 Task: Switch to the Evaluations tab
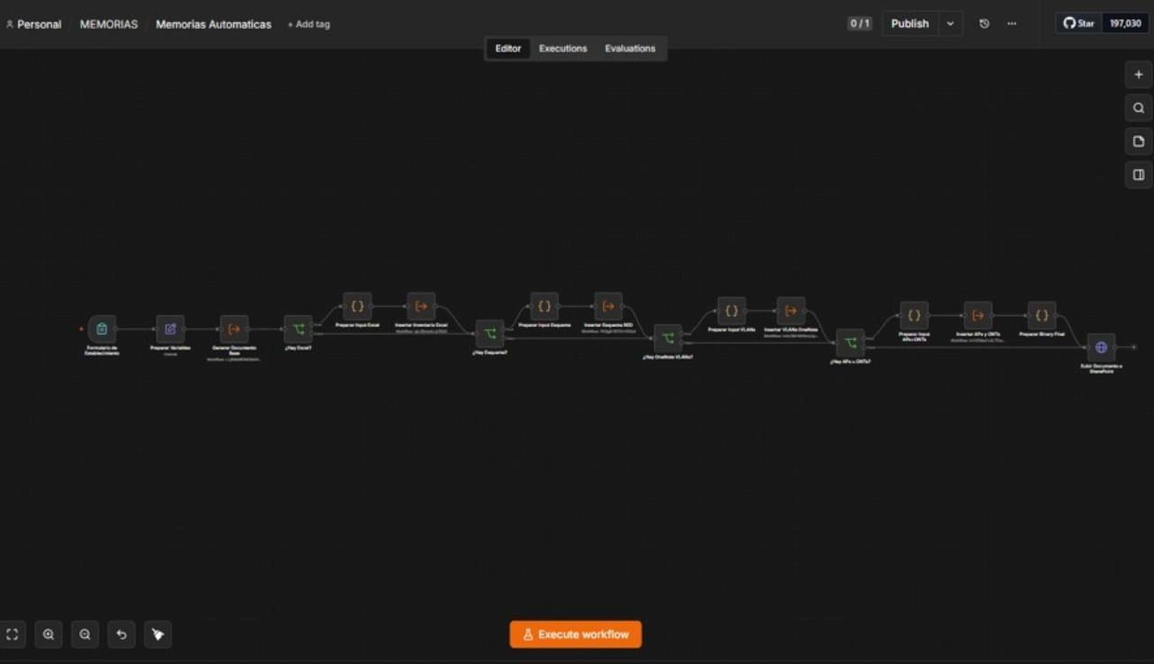pyautogui.click(x=630, y=49)
